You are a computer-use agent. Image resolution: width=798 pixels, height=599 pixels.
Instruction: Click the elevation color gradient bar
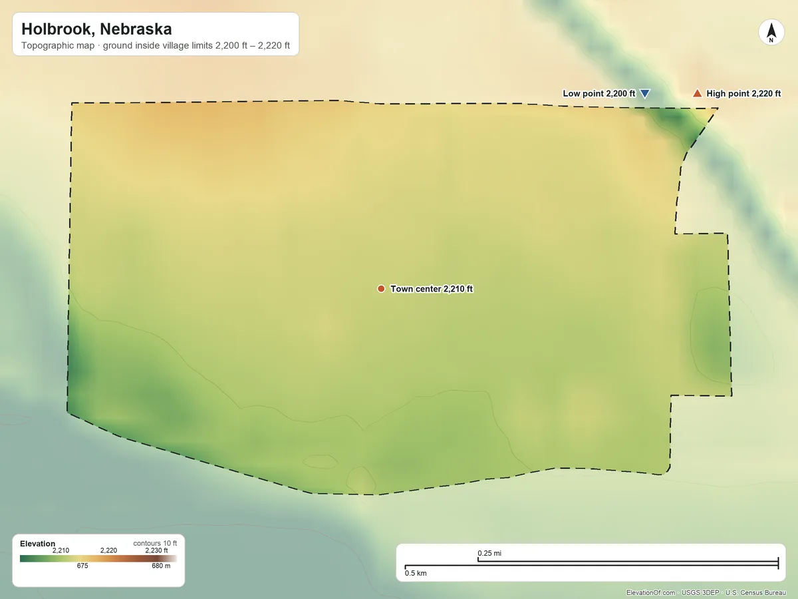coord(98,558)
